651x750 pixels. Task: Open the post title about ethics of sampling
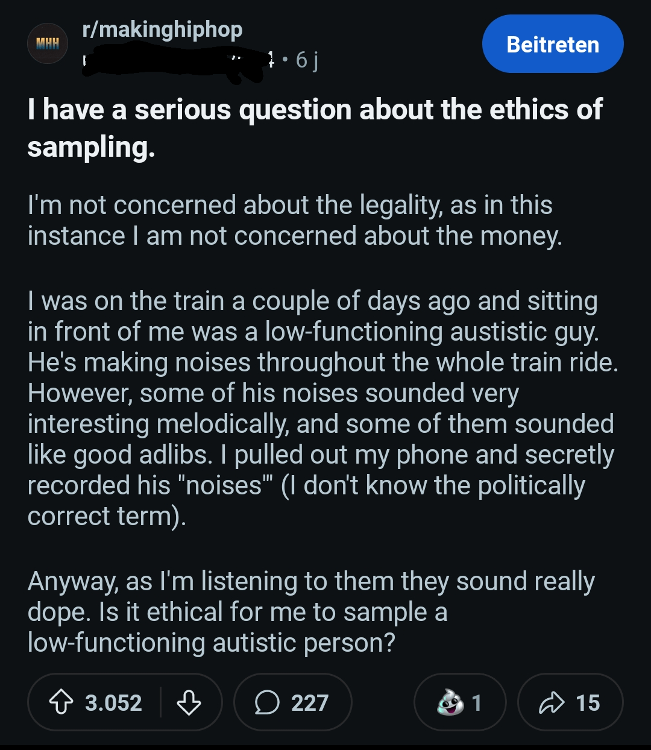[315, 128]
